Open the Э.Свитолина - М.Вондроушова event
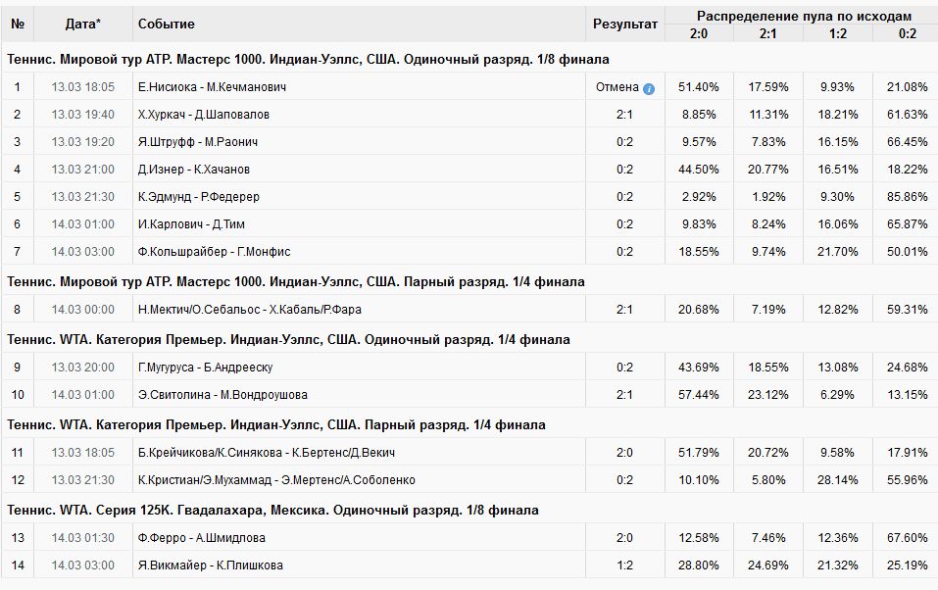The image size is (938, 590). (222, 395)
